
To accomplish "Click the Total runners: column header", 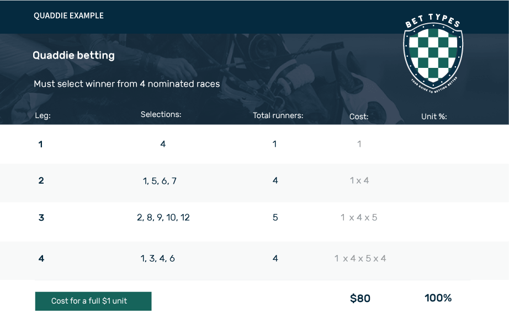I will coord(278,115).
